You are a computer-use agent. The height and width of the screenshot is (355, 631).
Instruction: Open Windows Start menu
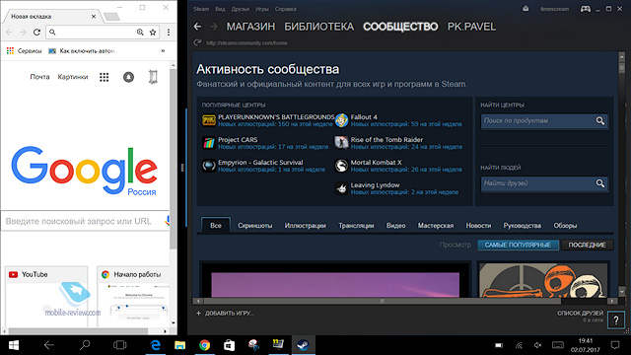pos(13,345)
